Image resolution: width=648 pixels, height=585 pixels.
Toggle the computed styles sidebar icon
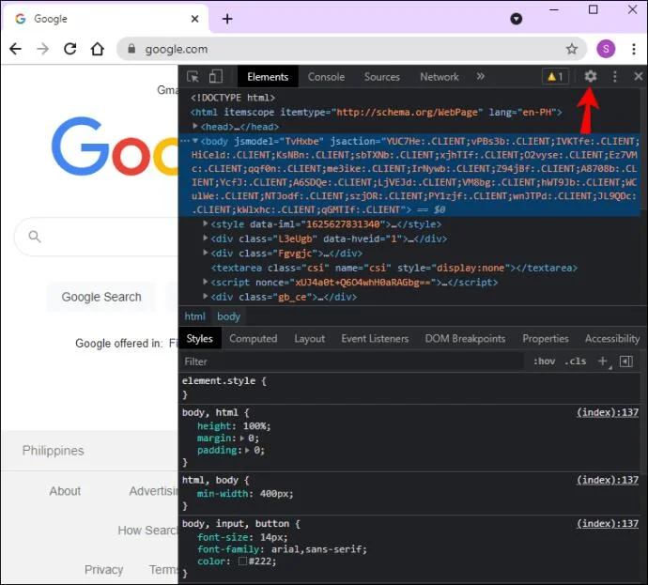click(626, 362)
